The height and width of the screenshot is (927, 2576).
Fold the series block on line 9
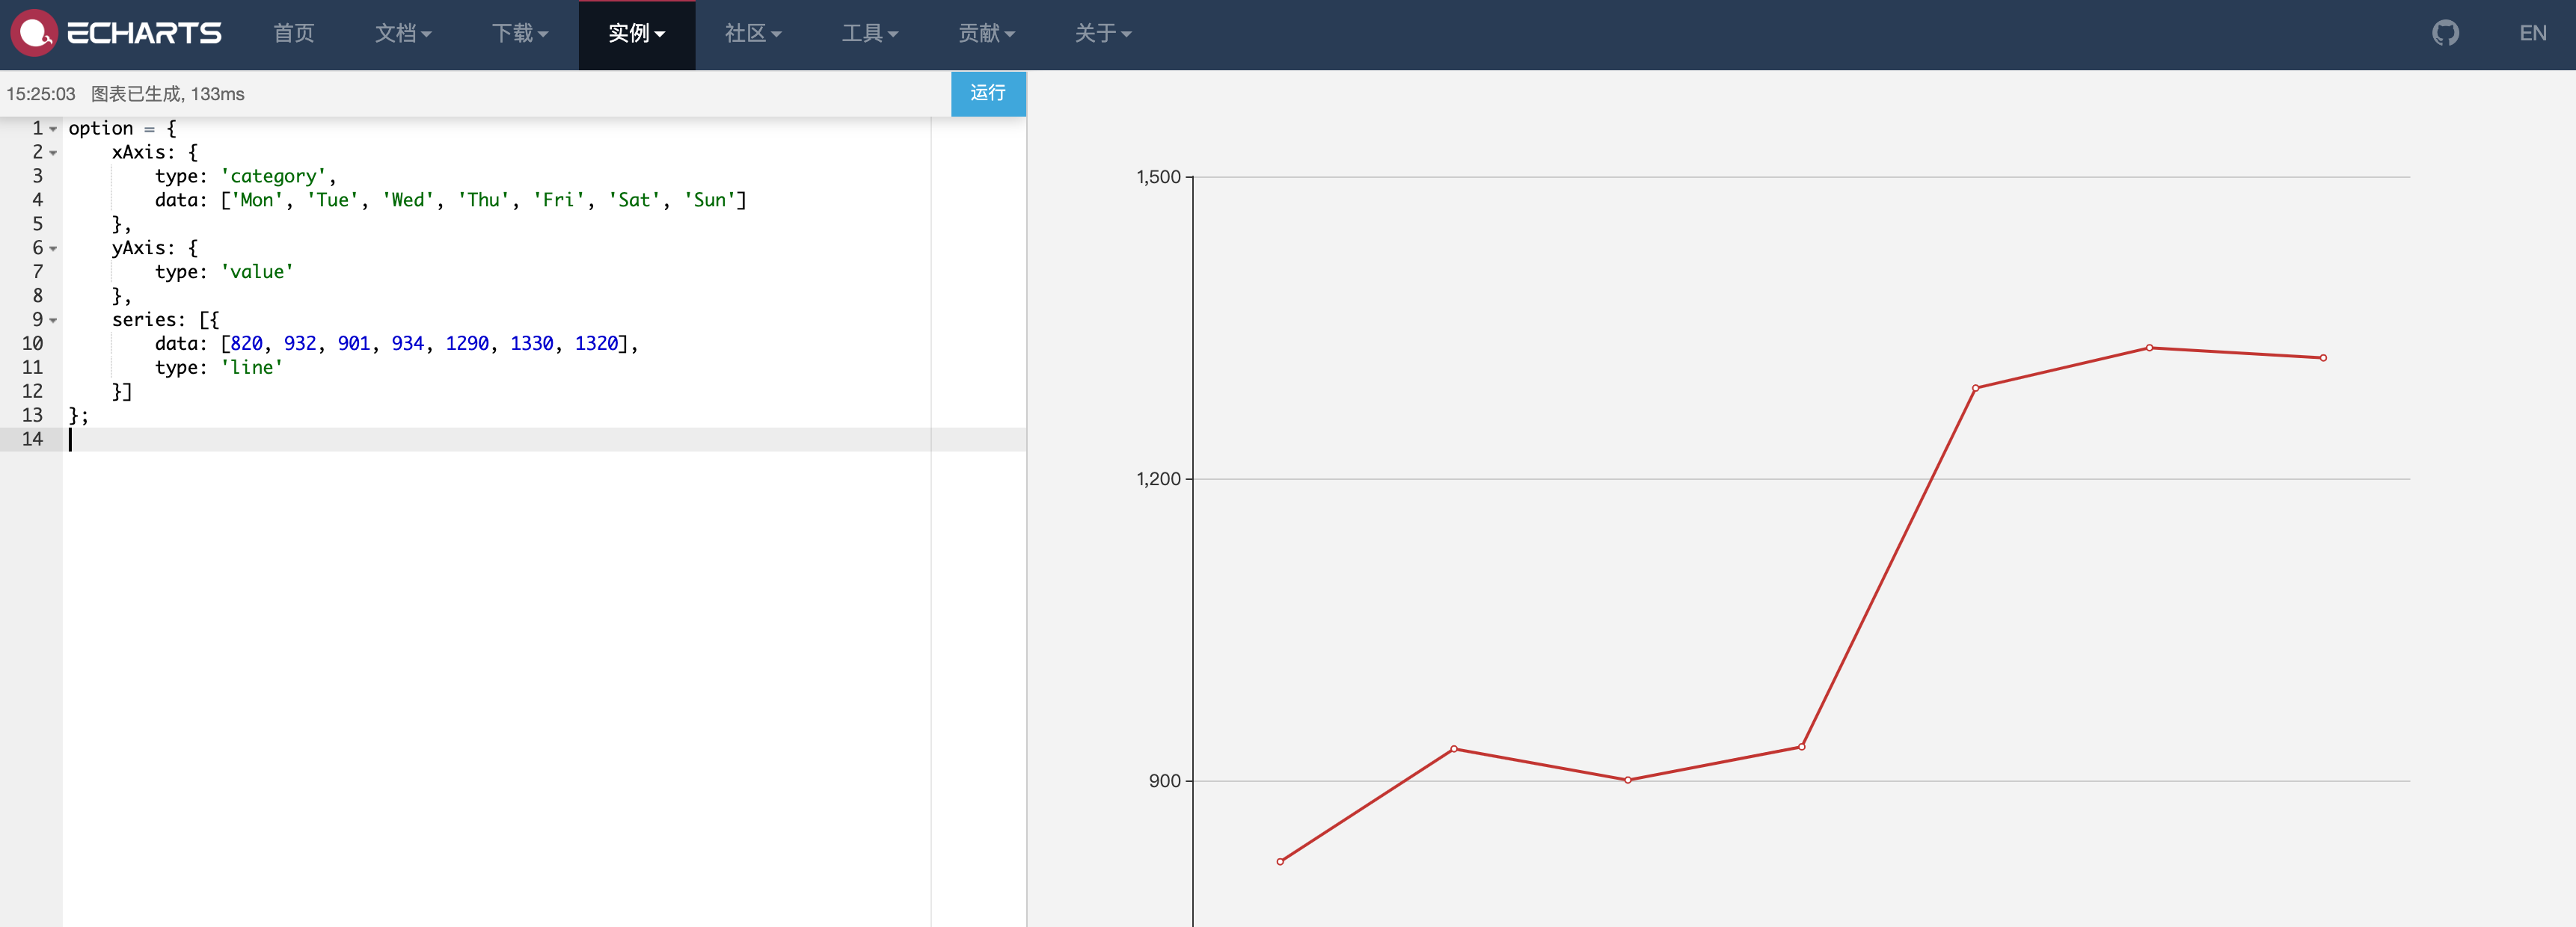coord(53,321)
